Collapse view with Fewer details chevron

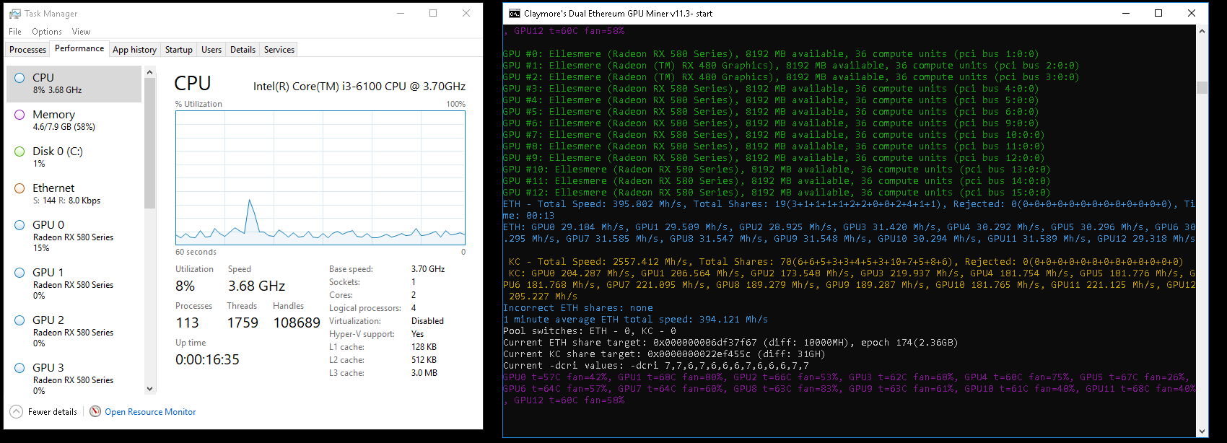coord(16,411)
